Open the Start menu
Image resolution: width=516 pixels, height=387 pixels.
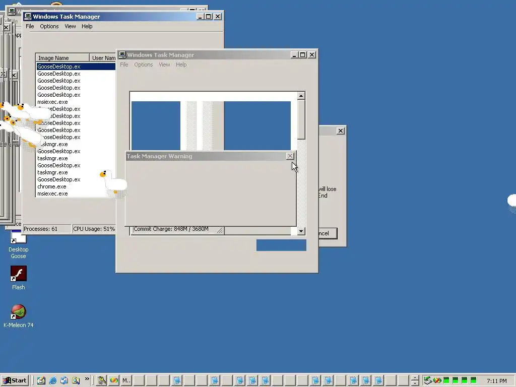(15, 380)
